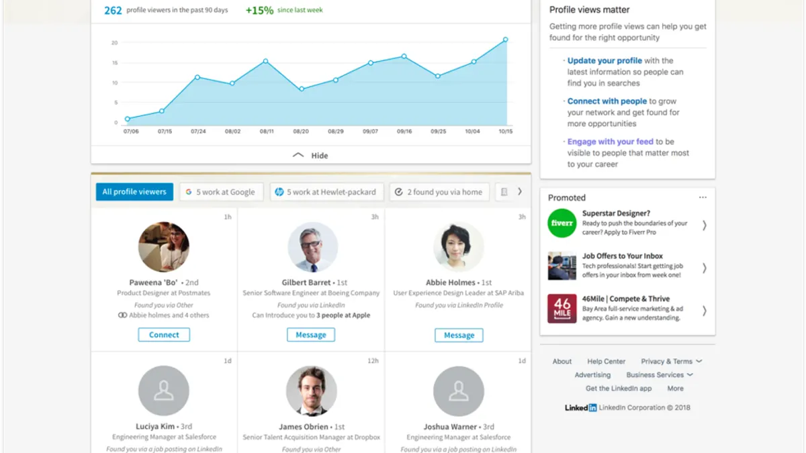Open Gilbert Barret's profile photo
Screen dimensions: 806x453
[312, 247]
